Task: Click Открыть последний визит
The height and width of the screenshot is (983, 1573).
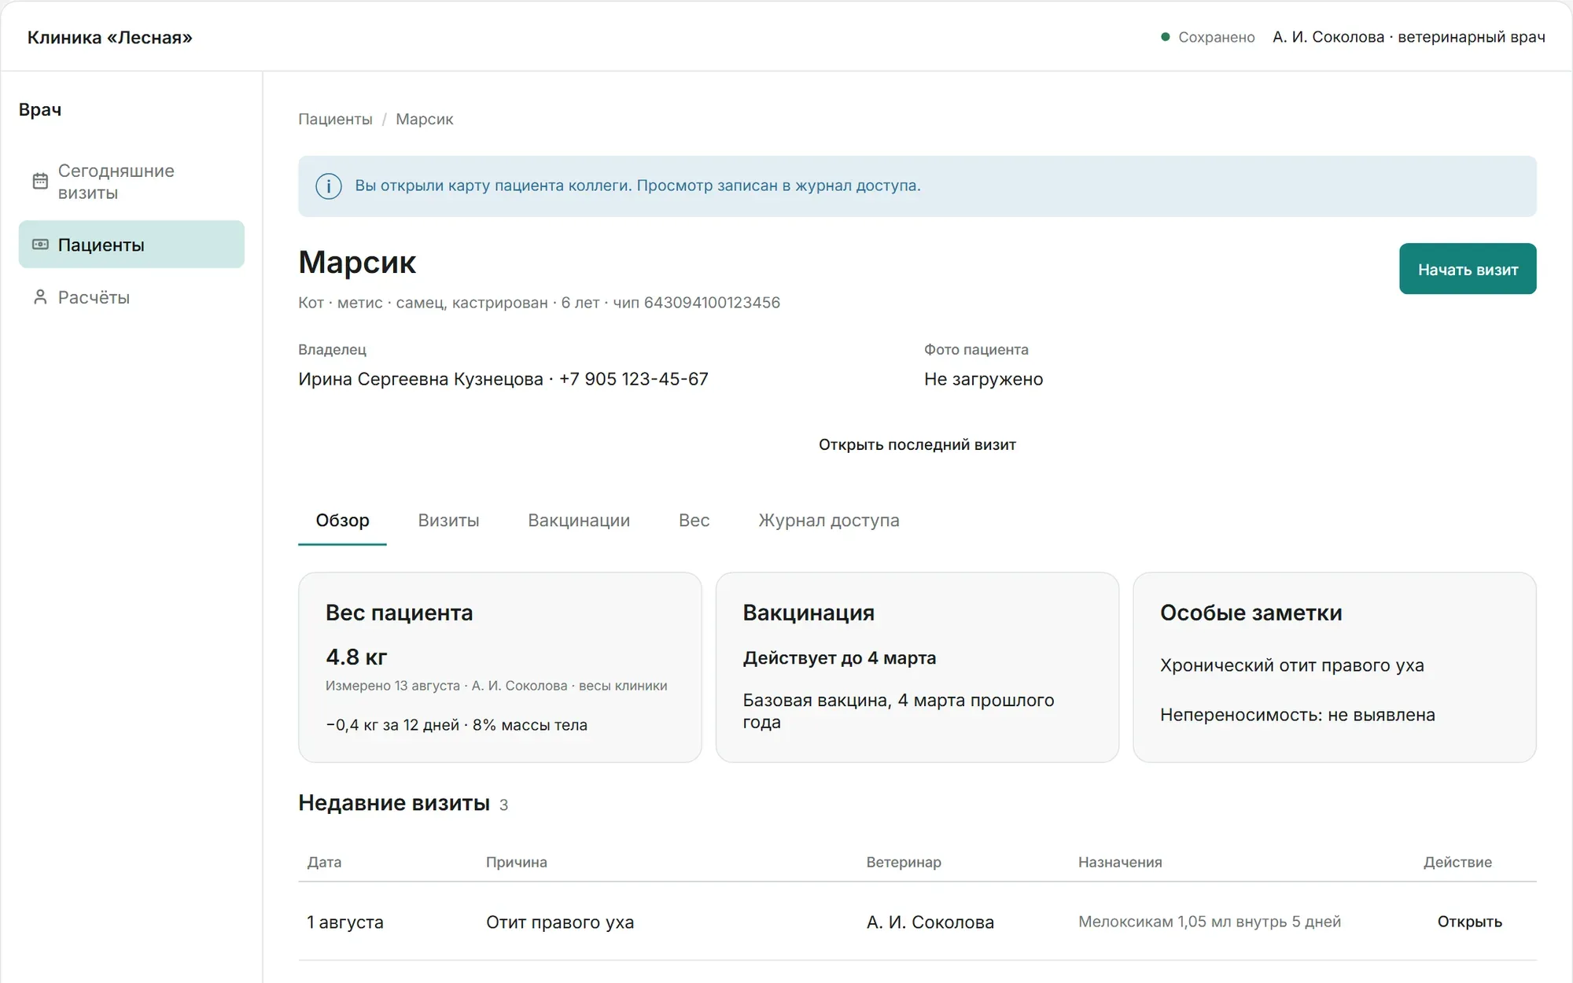Action: point(917,445)
